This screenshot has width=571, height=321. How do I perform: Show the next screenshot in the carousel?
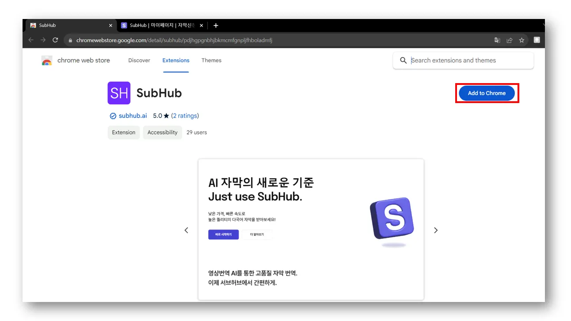click(x=436, y=230)
